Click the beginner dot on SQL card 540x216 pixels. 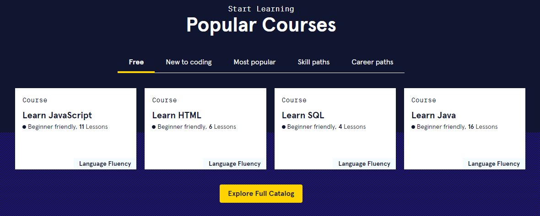(x=284, y=127)
